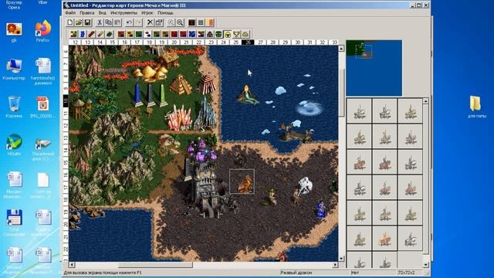Undo the last action
Screen dimensions: 494x278
click(129, 22)
